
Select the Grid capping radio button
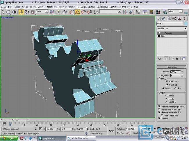click(175, 88)
